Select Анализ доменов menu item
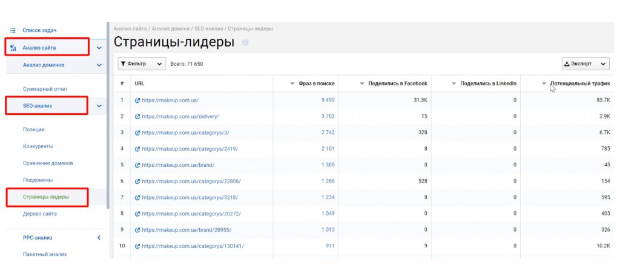Screen dimensions: 620x265 click(x=44, y=65)
